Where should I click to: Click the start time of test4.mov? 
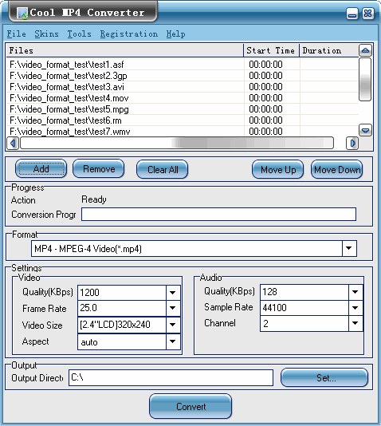click(265, 98)
